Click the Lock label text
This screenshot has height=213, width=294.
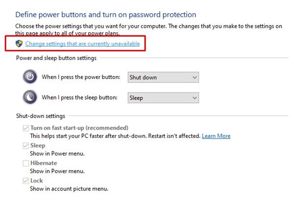37,181
